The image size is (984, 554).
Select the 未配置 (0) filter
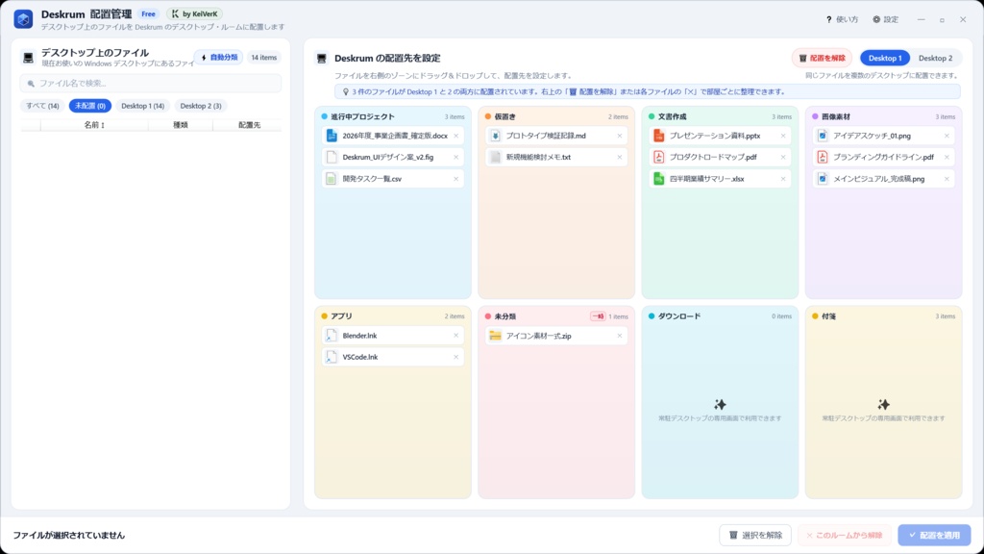pos(90,106)
